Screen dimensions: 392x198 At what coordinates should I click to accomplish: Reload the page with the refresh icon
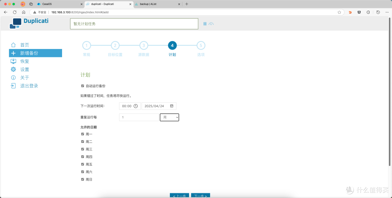[15, 12]
